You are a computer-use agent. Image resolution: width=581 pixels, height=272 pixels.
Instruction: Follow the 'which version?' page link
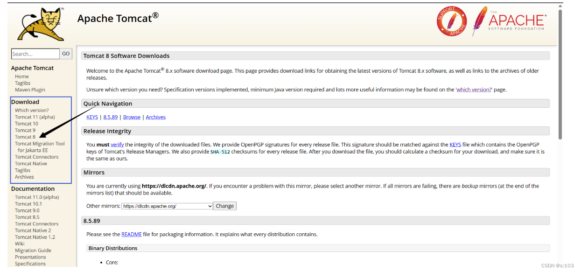(x=474, y=90)
